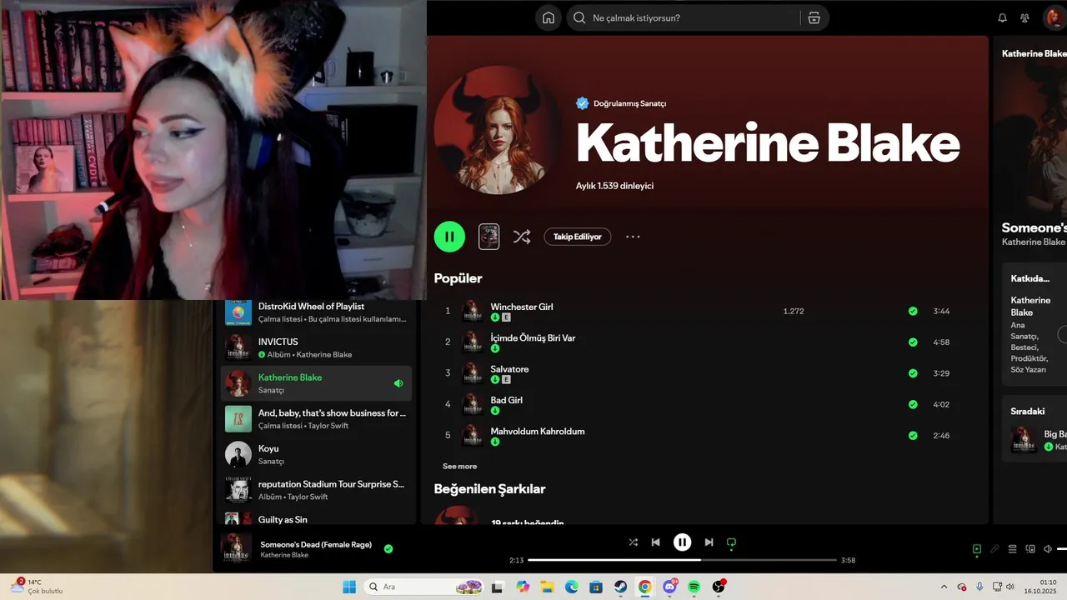Open the DistroKid Wheel of Playlist item
This screenshot has height=600, width=1067.
click(318, 312)
